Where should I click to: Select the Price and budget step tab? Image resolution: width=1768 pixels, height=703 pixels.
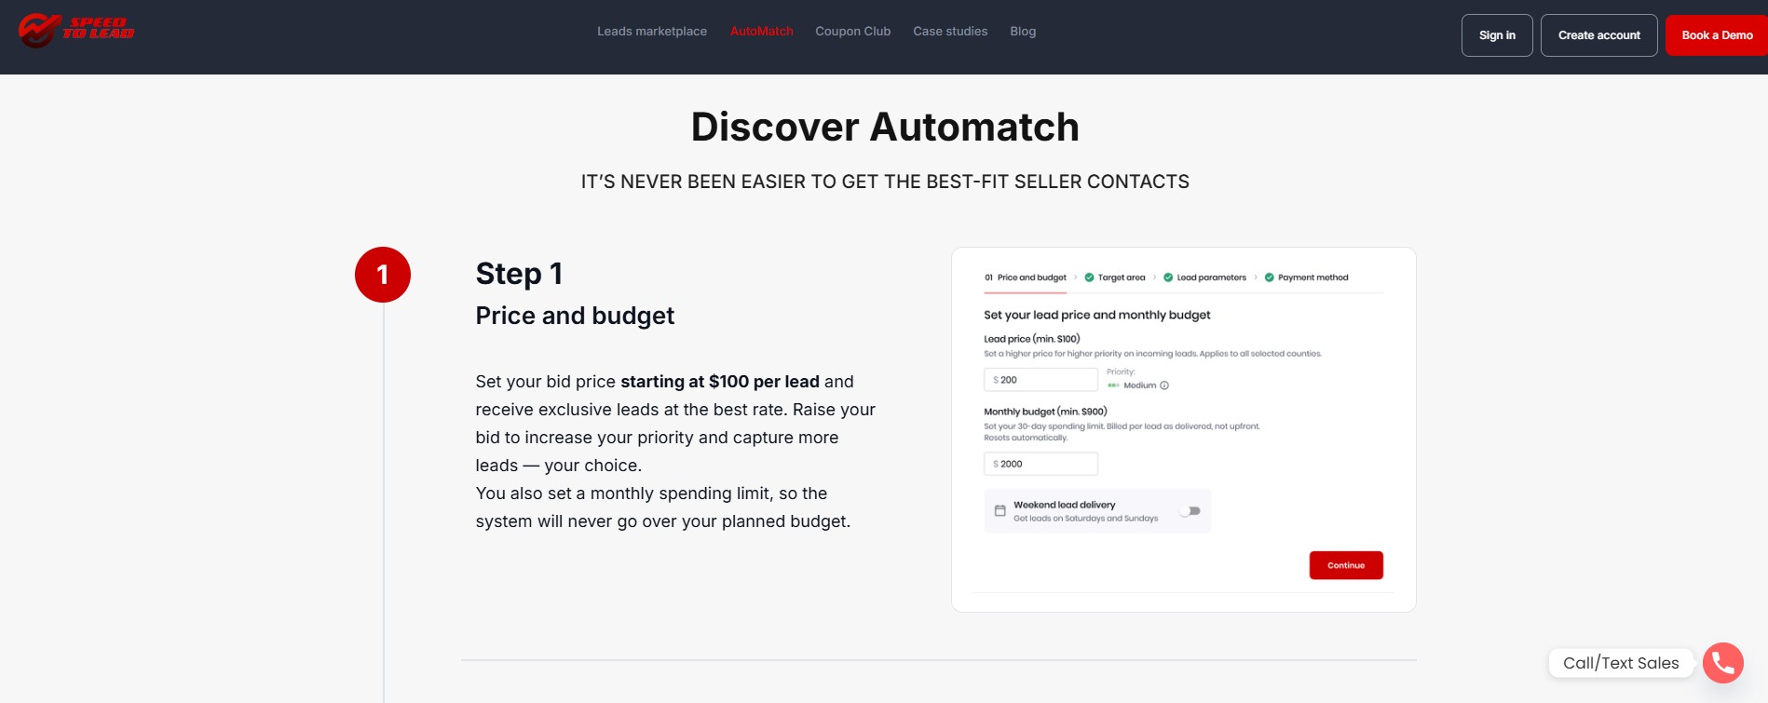tap(1026, 277)
